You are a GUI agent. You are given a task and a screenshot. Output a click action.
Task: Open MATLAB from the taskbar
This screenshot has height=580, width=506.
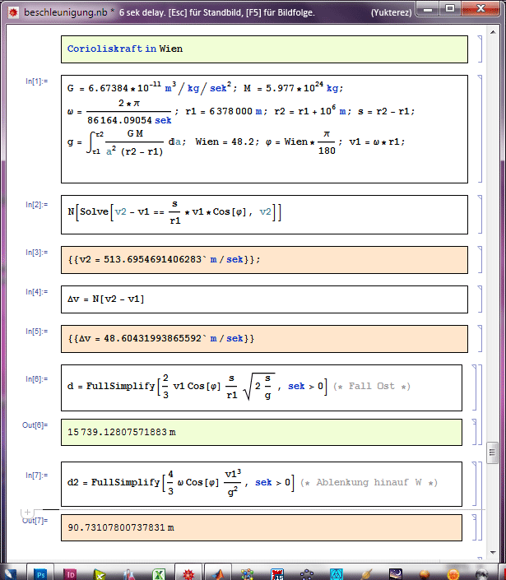[x=218, y=574]
